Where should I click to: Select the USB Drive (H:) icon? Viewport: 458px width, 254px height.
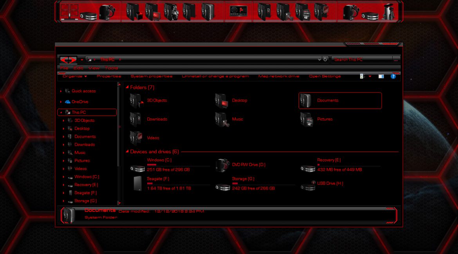click(x=308, y=186)
